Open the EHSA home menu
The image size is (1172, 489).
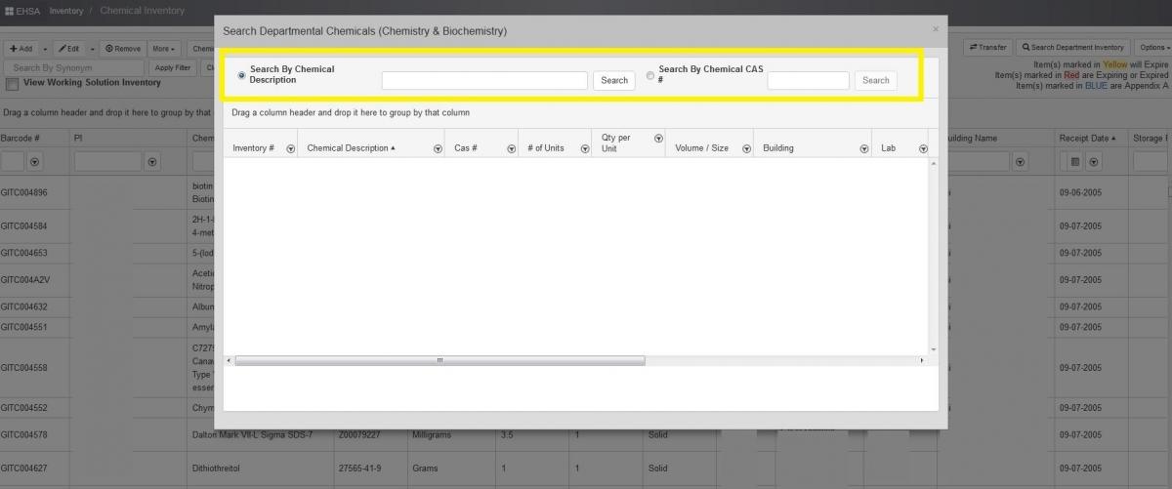pos(21,11)
